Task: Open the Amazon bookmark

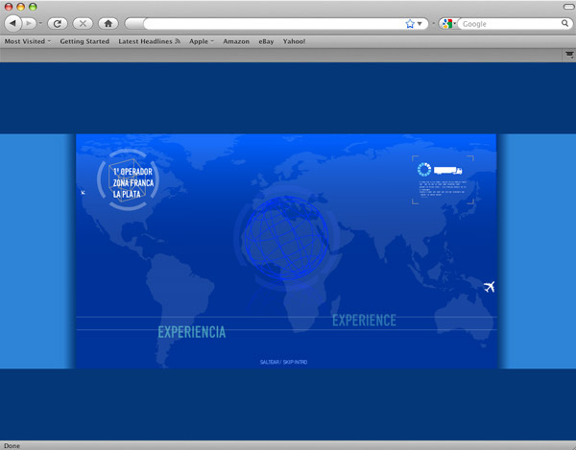Action: point(236,41)
